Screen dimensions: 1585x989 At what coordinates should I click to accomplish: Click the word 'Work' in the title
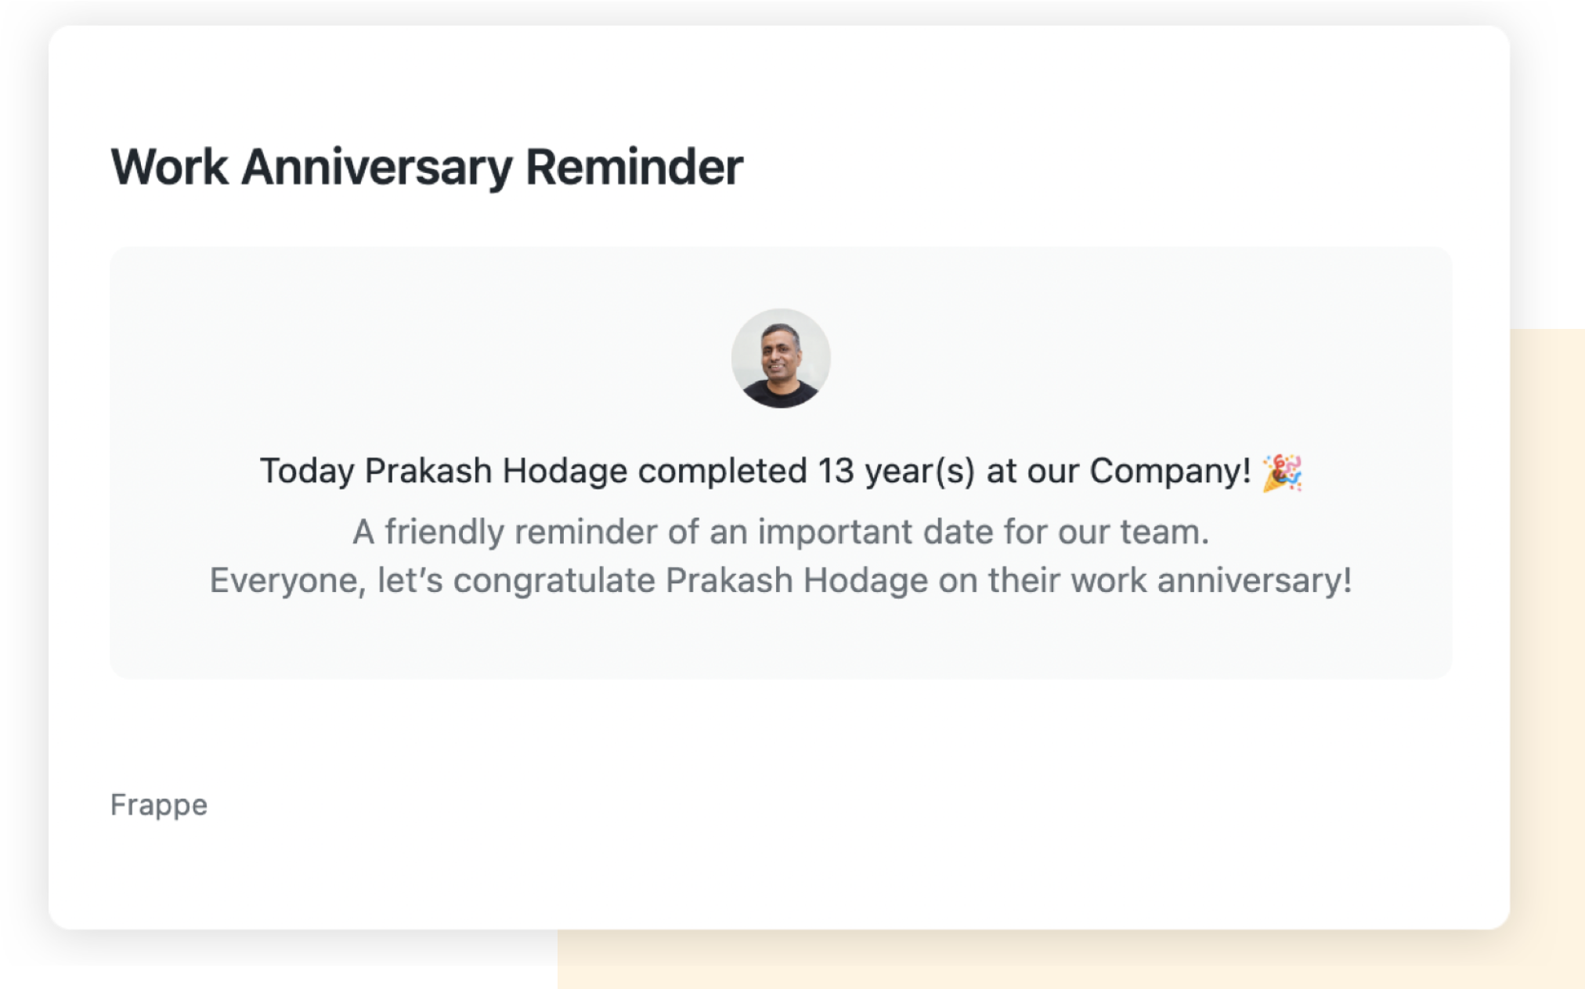tap(170, 167)
